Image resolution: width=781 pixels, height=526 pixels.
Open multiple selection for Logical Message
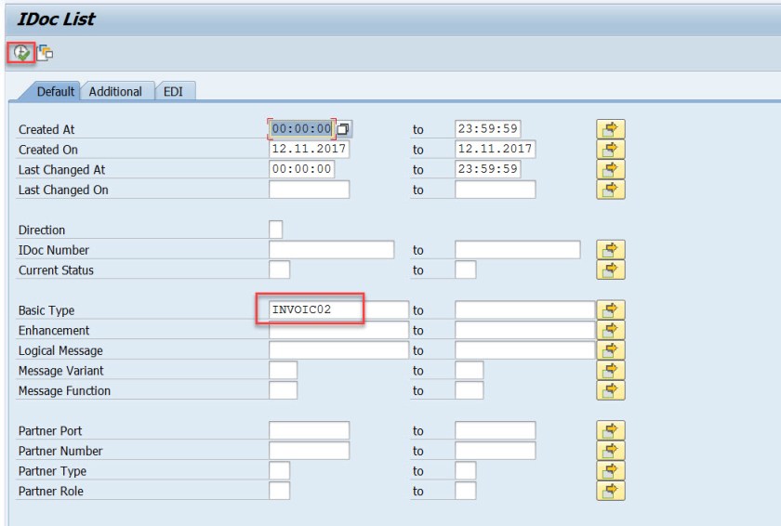coord(610,349)
